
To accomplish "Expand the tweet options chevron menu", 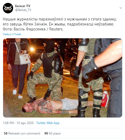I will click(121, 8).
